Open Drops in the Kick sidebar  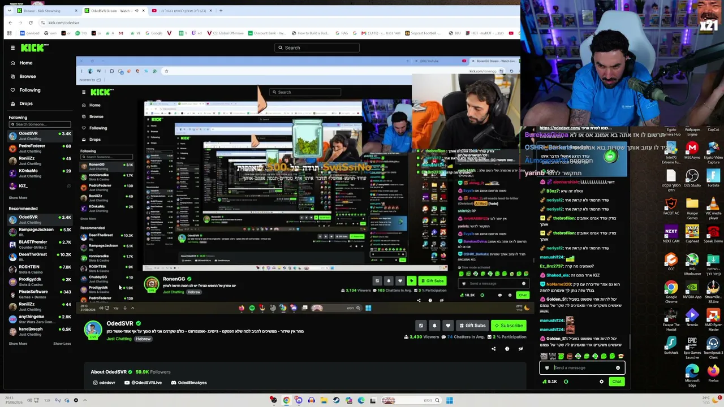[x=21, y=103]
